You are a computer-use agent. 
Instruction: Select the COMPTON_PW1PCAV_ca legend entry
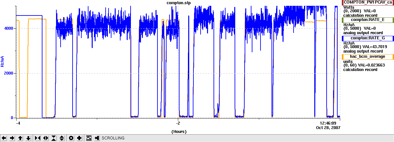tap(368, 2)
